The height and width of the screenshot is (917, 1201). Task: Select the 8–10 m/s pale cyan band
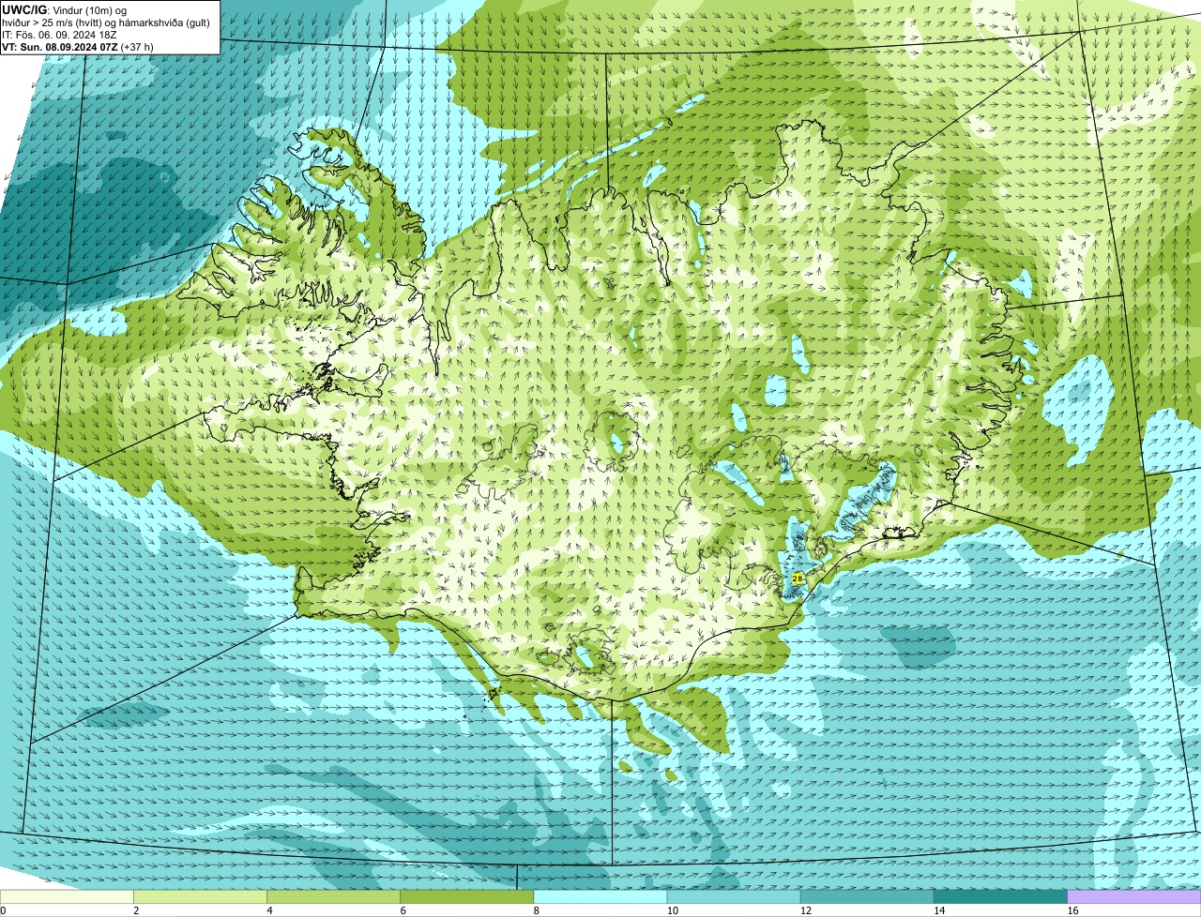coord(600,896)
